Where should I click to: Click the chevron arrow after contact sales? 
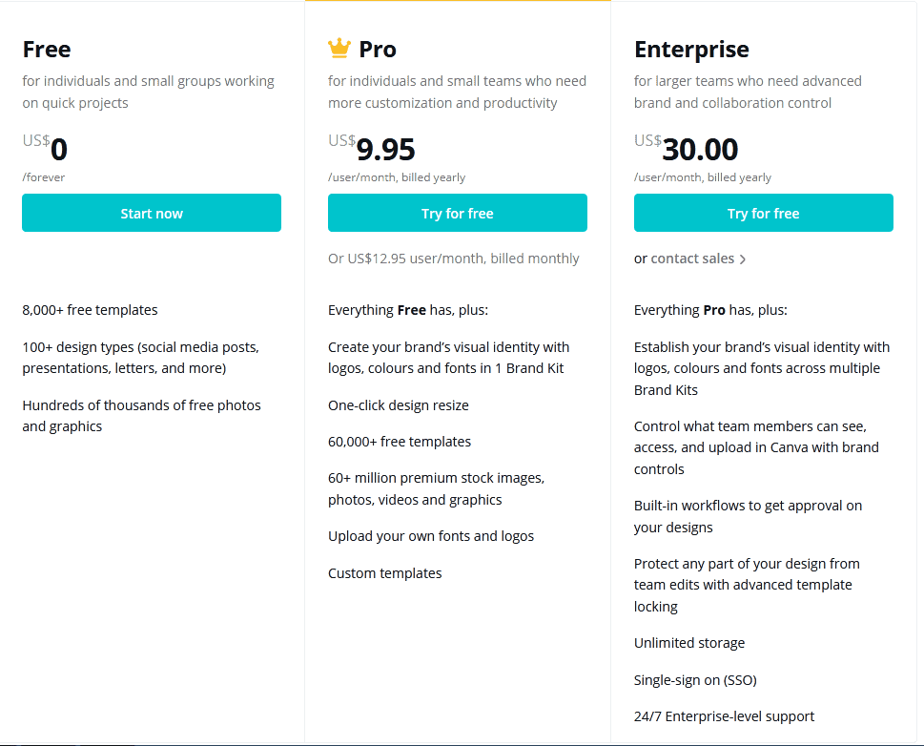click(x=743, y=259)
